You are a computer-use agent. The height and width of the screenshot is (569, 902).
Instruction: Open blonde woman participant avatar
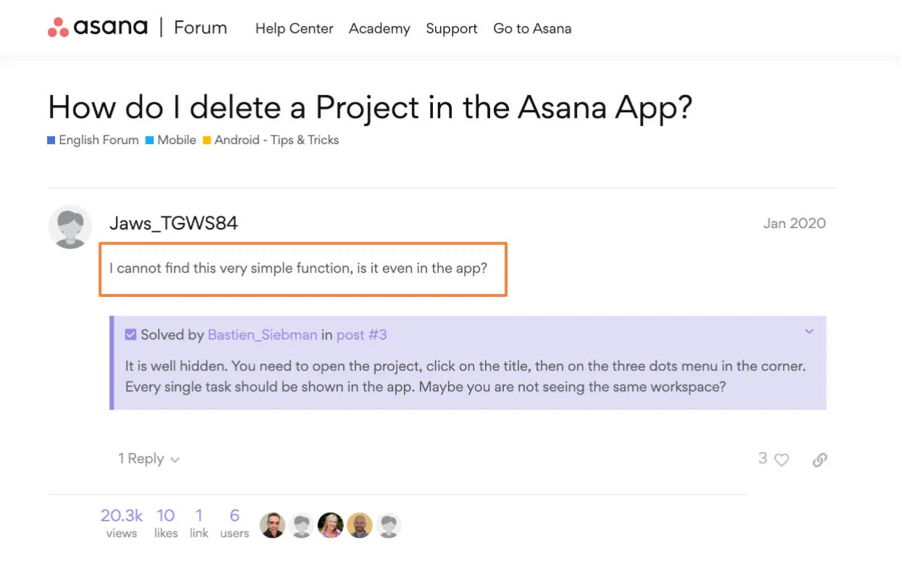click(331, 526)
